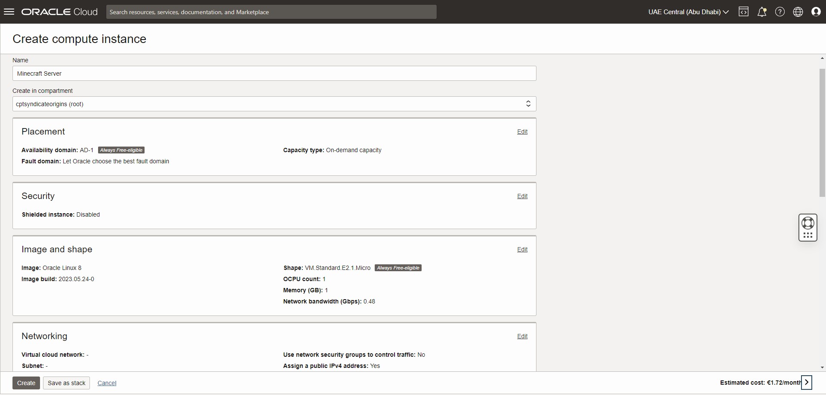The width and height of the screenshot is (826, 395).
Task: Open the Help menu
Action: click(780, 12)
